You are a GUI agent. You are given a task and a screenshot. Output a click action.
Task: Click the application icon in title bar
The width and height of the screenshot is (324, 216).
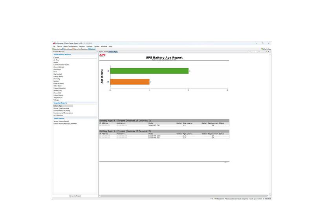point(54,44)
